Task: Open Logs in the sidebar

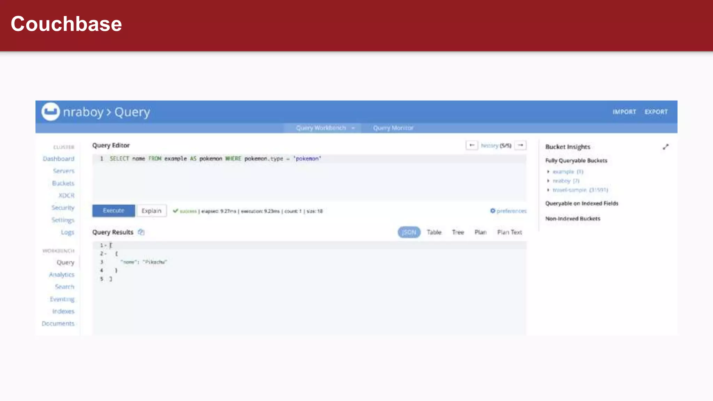Action: (68, 232)
